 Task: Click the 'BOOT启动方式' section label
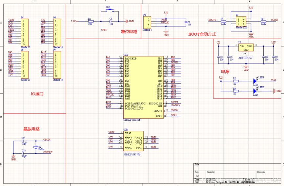click(x=202, y=34)
